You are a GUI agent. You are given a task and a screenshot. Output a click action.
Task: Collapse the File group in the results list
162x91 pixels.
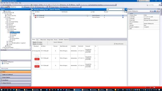(x=32, y=14)
